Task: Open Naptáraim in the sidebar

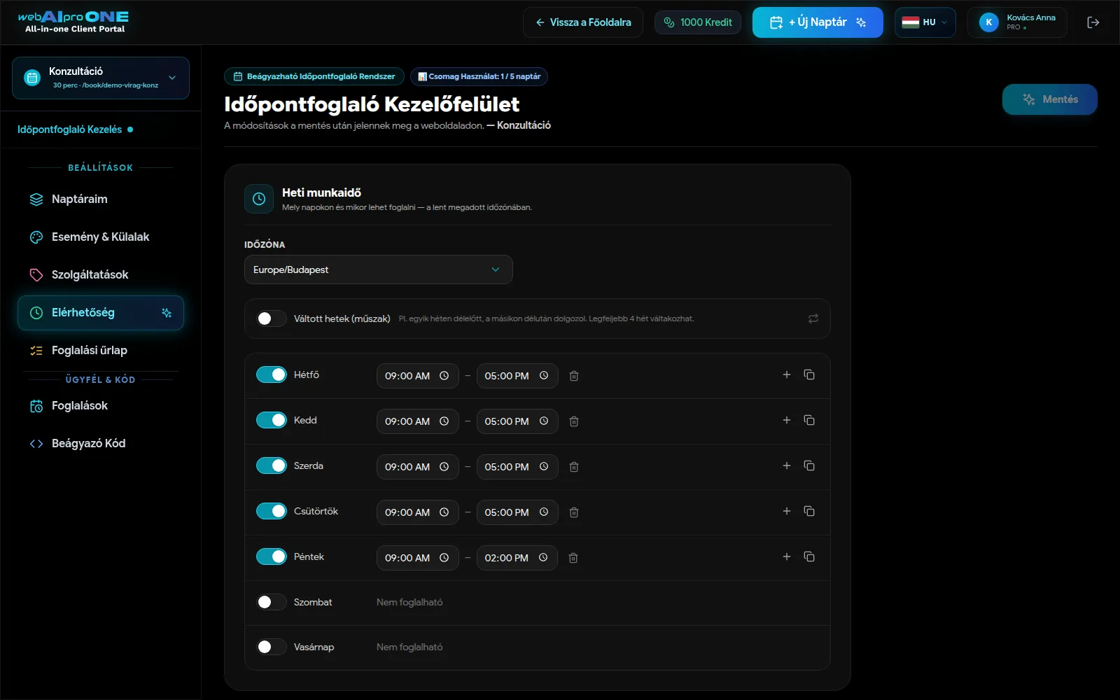Action: (x=101, y=199)
